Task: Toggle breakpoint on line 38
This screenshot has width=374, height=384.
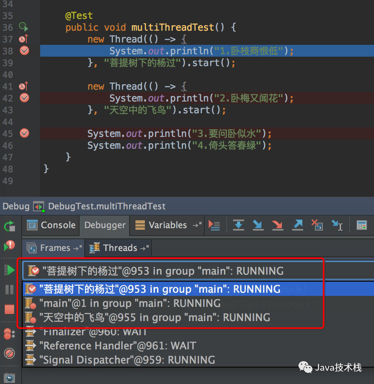Action: click(x=24, y=50)
